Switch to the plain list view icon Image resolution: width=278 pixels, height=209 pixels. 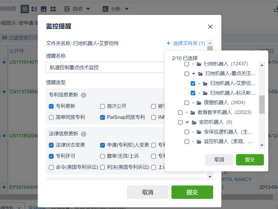pyautogui.click(x=25, y=9)
